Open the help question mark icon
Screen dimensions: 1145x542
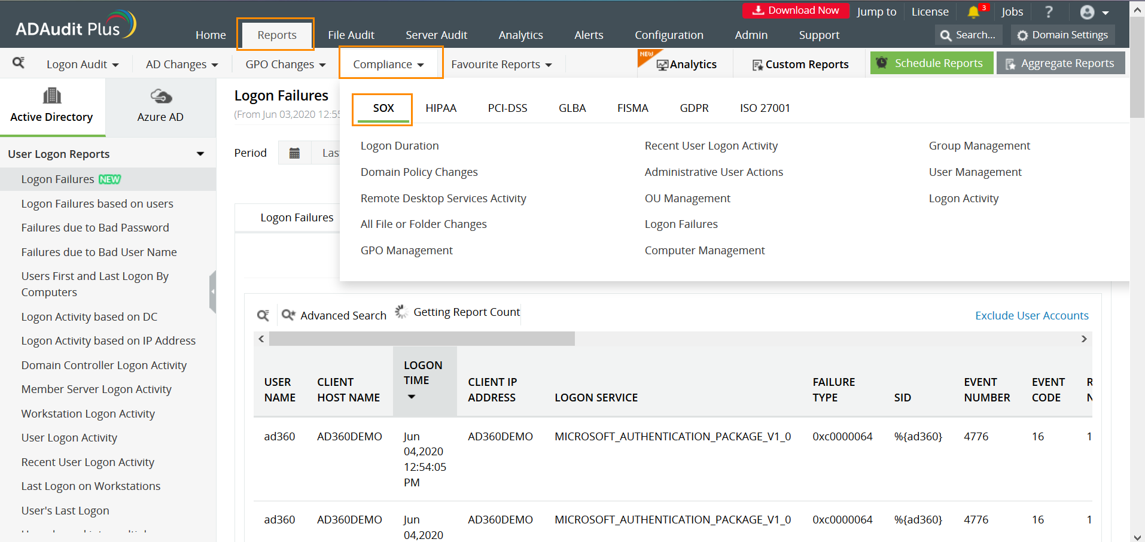[x=1048, y=11]
